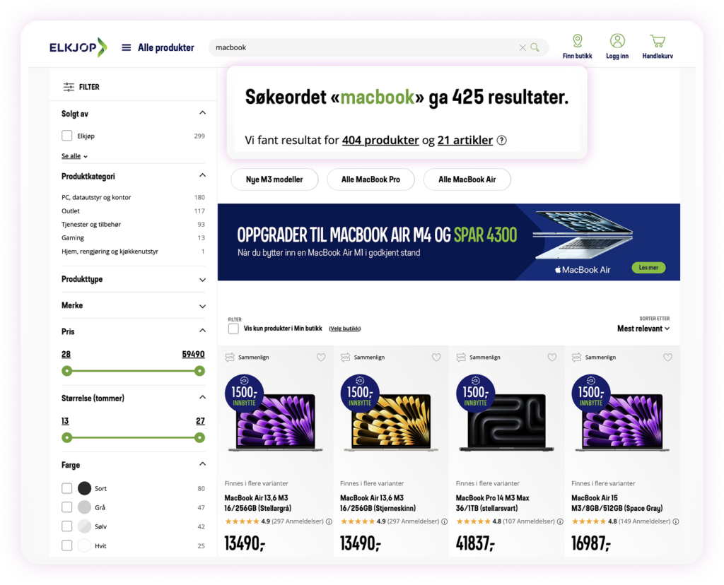Open the Handlekurv shopping cart icon
This screenshot has height=585, width=724.
coord(658,41)
